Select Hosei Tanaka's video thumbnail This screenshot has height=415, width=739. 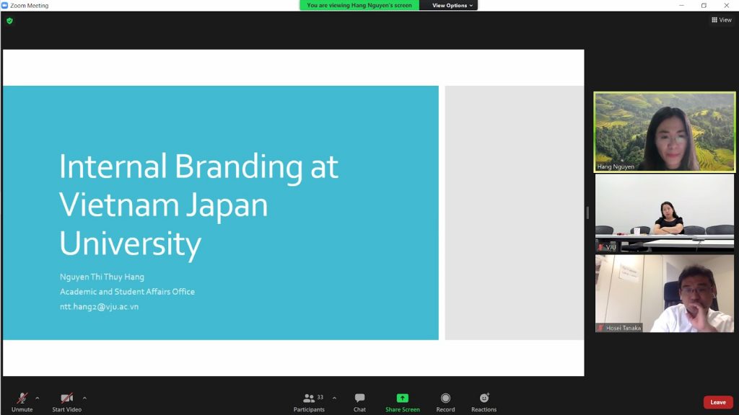[x=664, y=294]
